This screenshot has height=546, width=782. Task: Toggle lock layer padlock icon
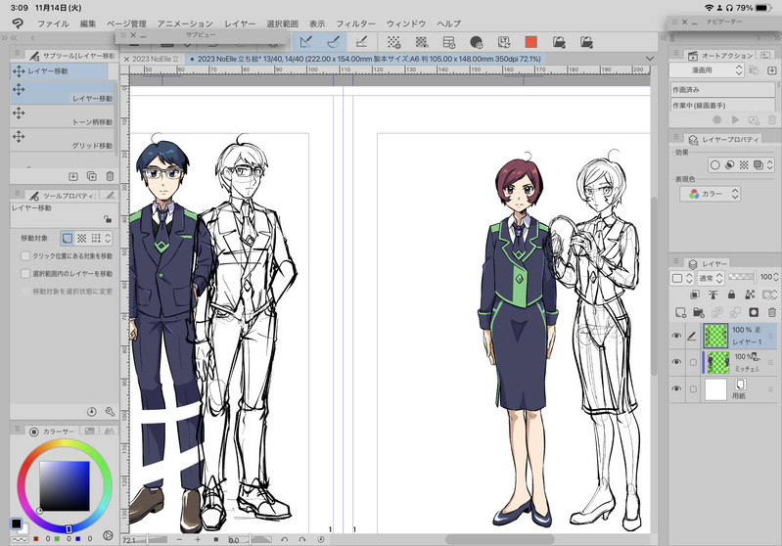[x=731, y=295]
